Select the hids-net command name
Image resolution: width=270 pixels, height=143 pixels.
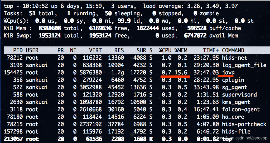[x=234, y=58]
